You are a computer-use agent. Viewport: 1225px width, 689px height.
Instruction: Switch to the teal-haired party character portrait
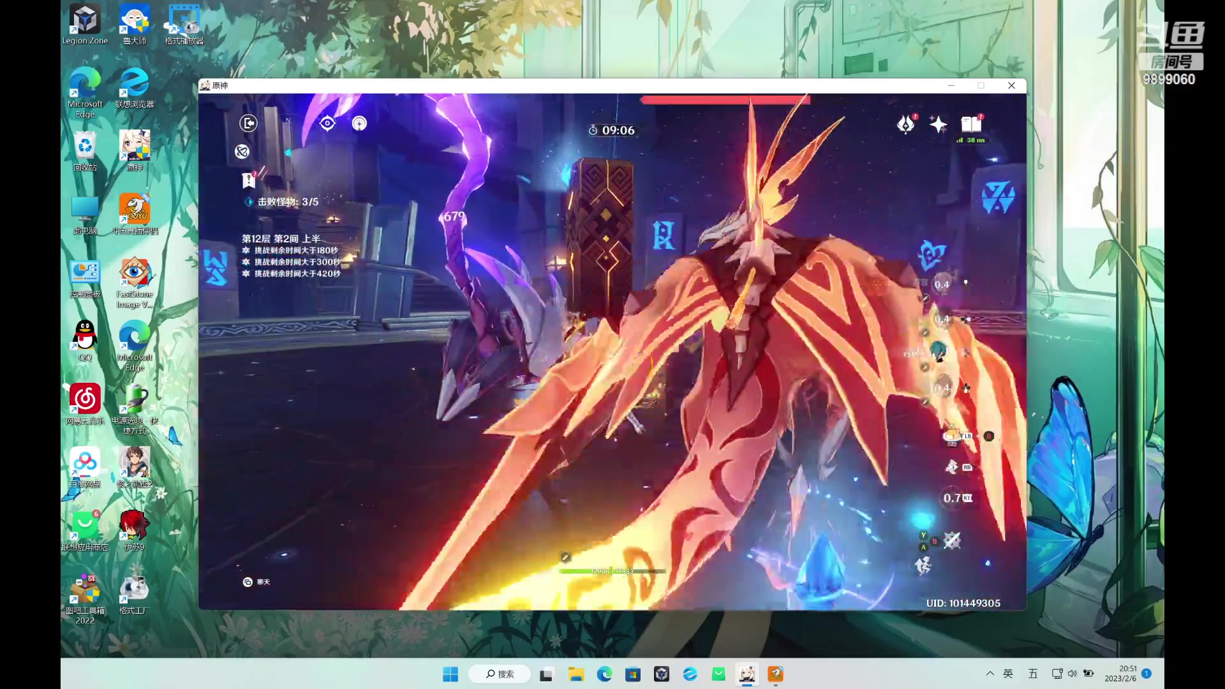[x=938, y=351]
